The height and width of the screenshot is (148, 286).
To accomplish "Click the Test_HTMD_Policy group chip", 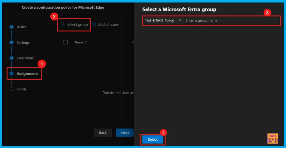I will click(x=159, y=20).
